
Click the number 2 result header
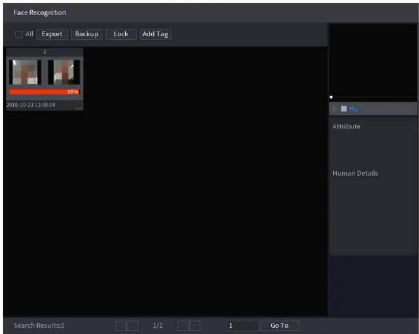45,52
